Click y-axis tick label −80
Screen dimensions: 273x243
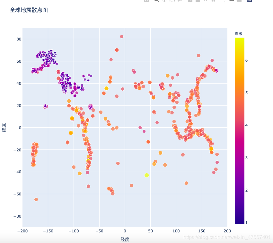click(17, 216)
